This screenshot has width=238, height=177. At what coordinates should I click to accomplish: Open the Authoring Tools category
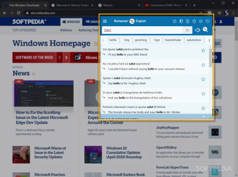click(88, 30)
